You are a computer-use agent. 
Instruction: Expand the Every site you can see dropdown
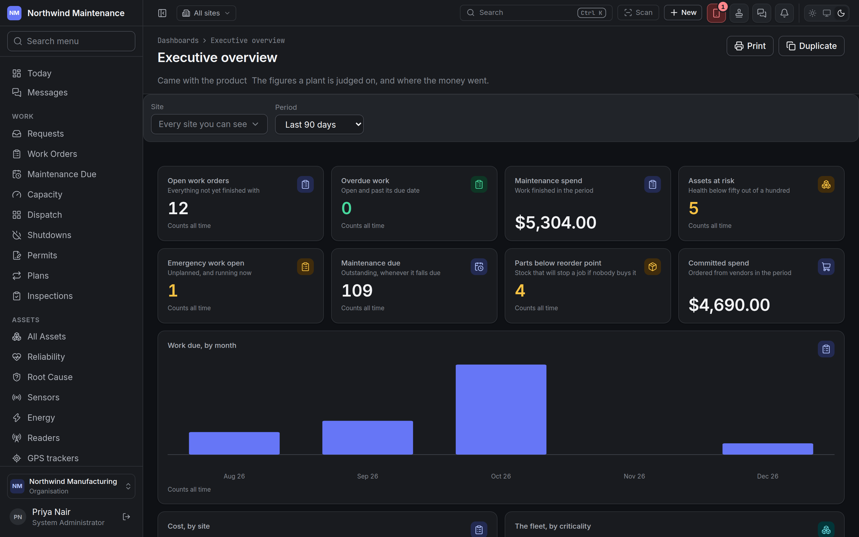click(209, 124)
